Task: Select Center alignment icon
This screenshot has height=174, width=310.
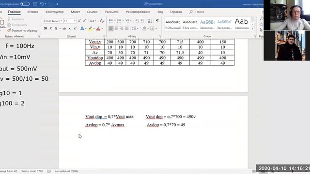Action: (x=116, y=29)
